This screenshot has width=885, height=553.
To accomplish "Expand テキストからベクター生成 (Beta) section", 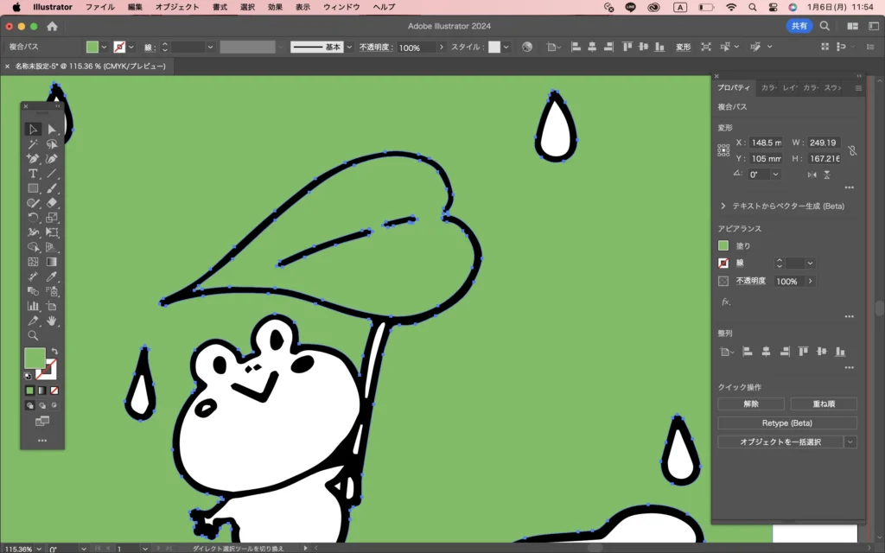I will (x=723, y=207).
